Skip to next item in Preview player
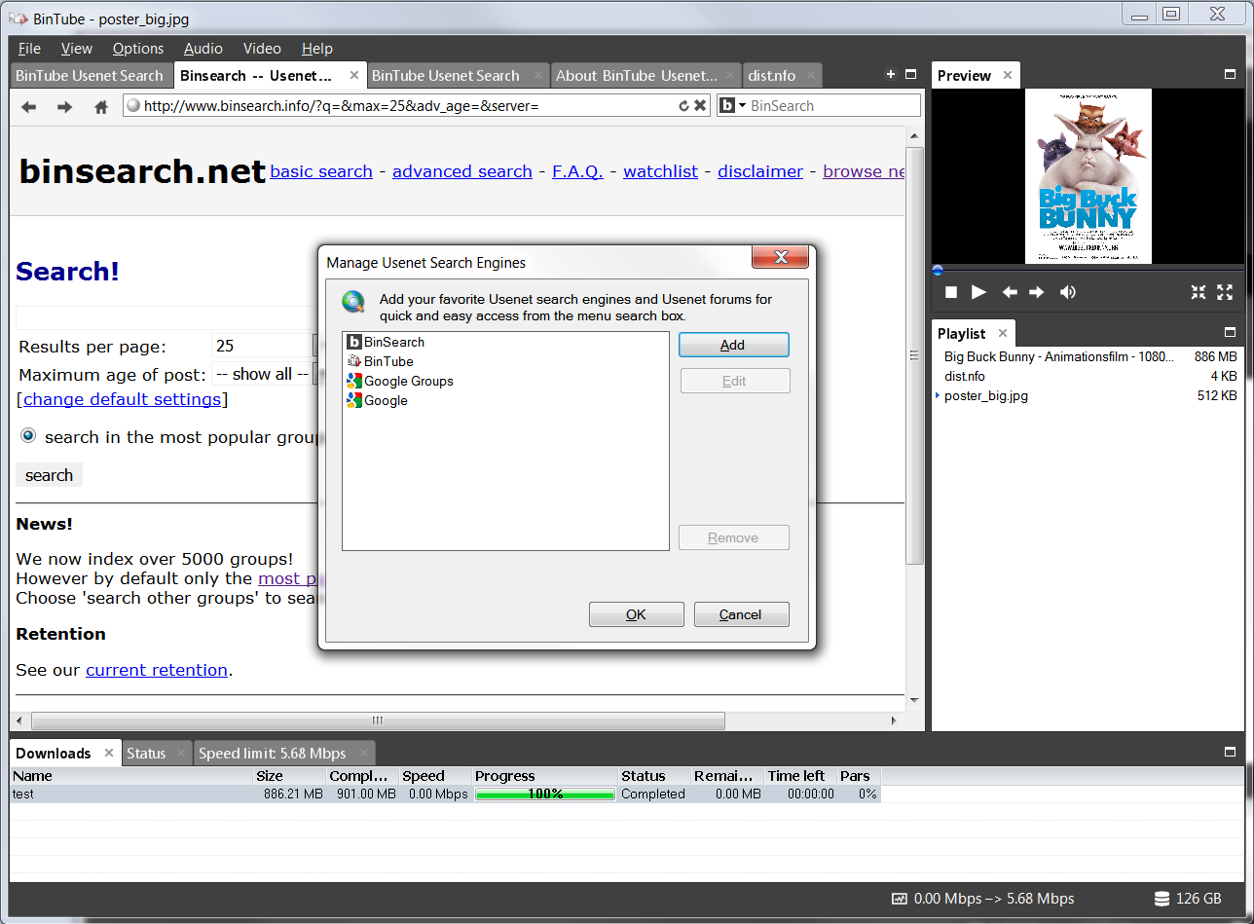The image size is (1254, 924). coord(1037,292)
